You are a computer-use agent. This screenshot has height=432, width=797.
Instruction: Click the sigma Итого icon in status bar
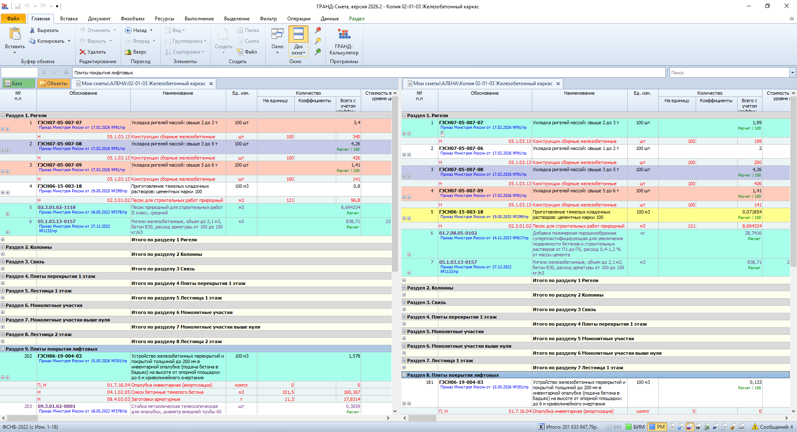[x=541, y=427]
